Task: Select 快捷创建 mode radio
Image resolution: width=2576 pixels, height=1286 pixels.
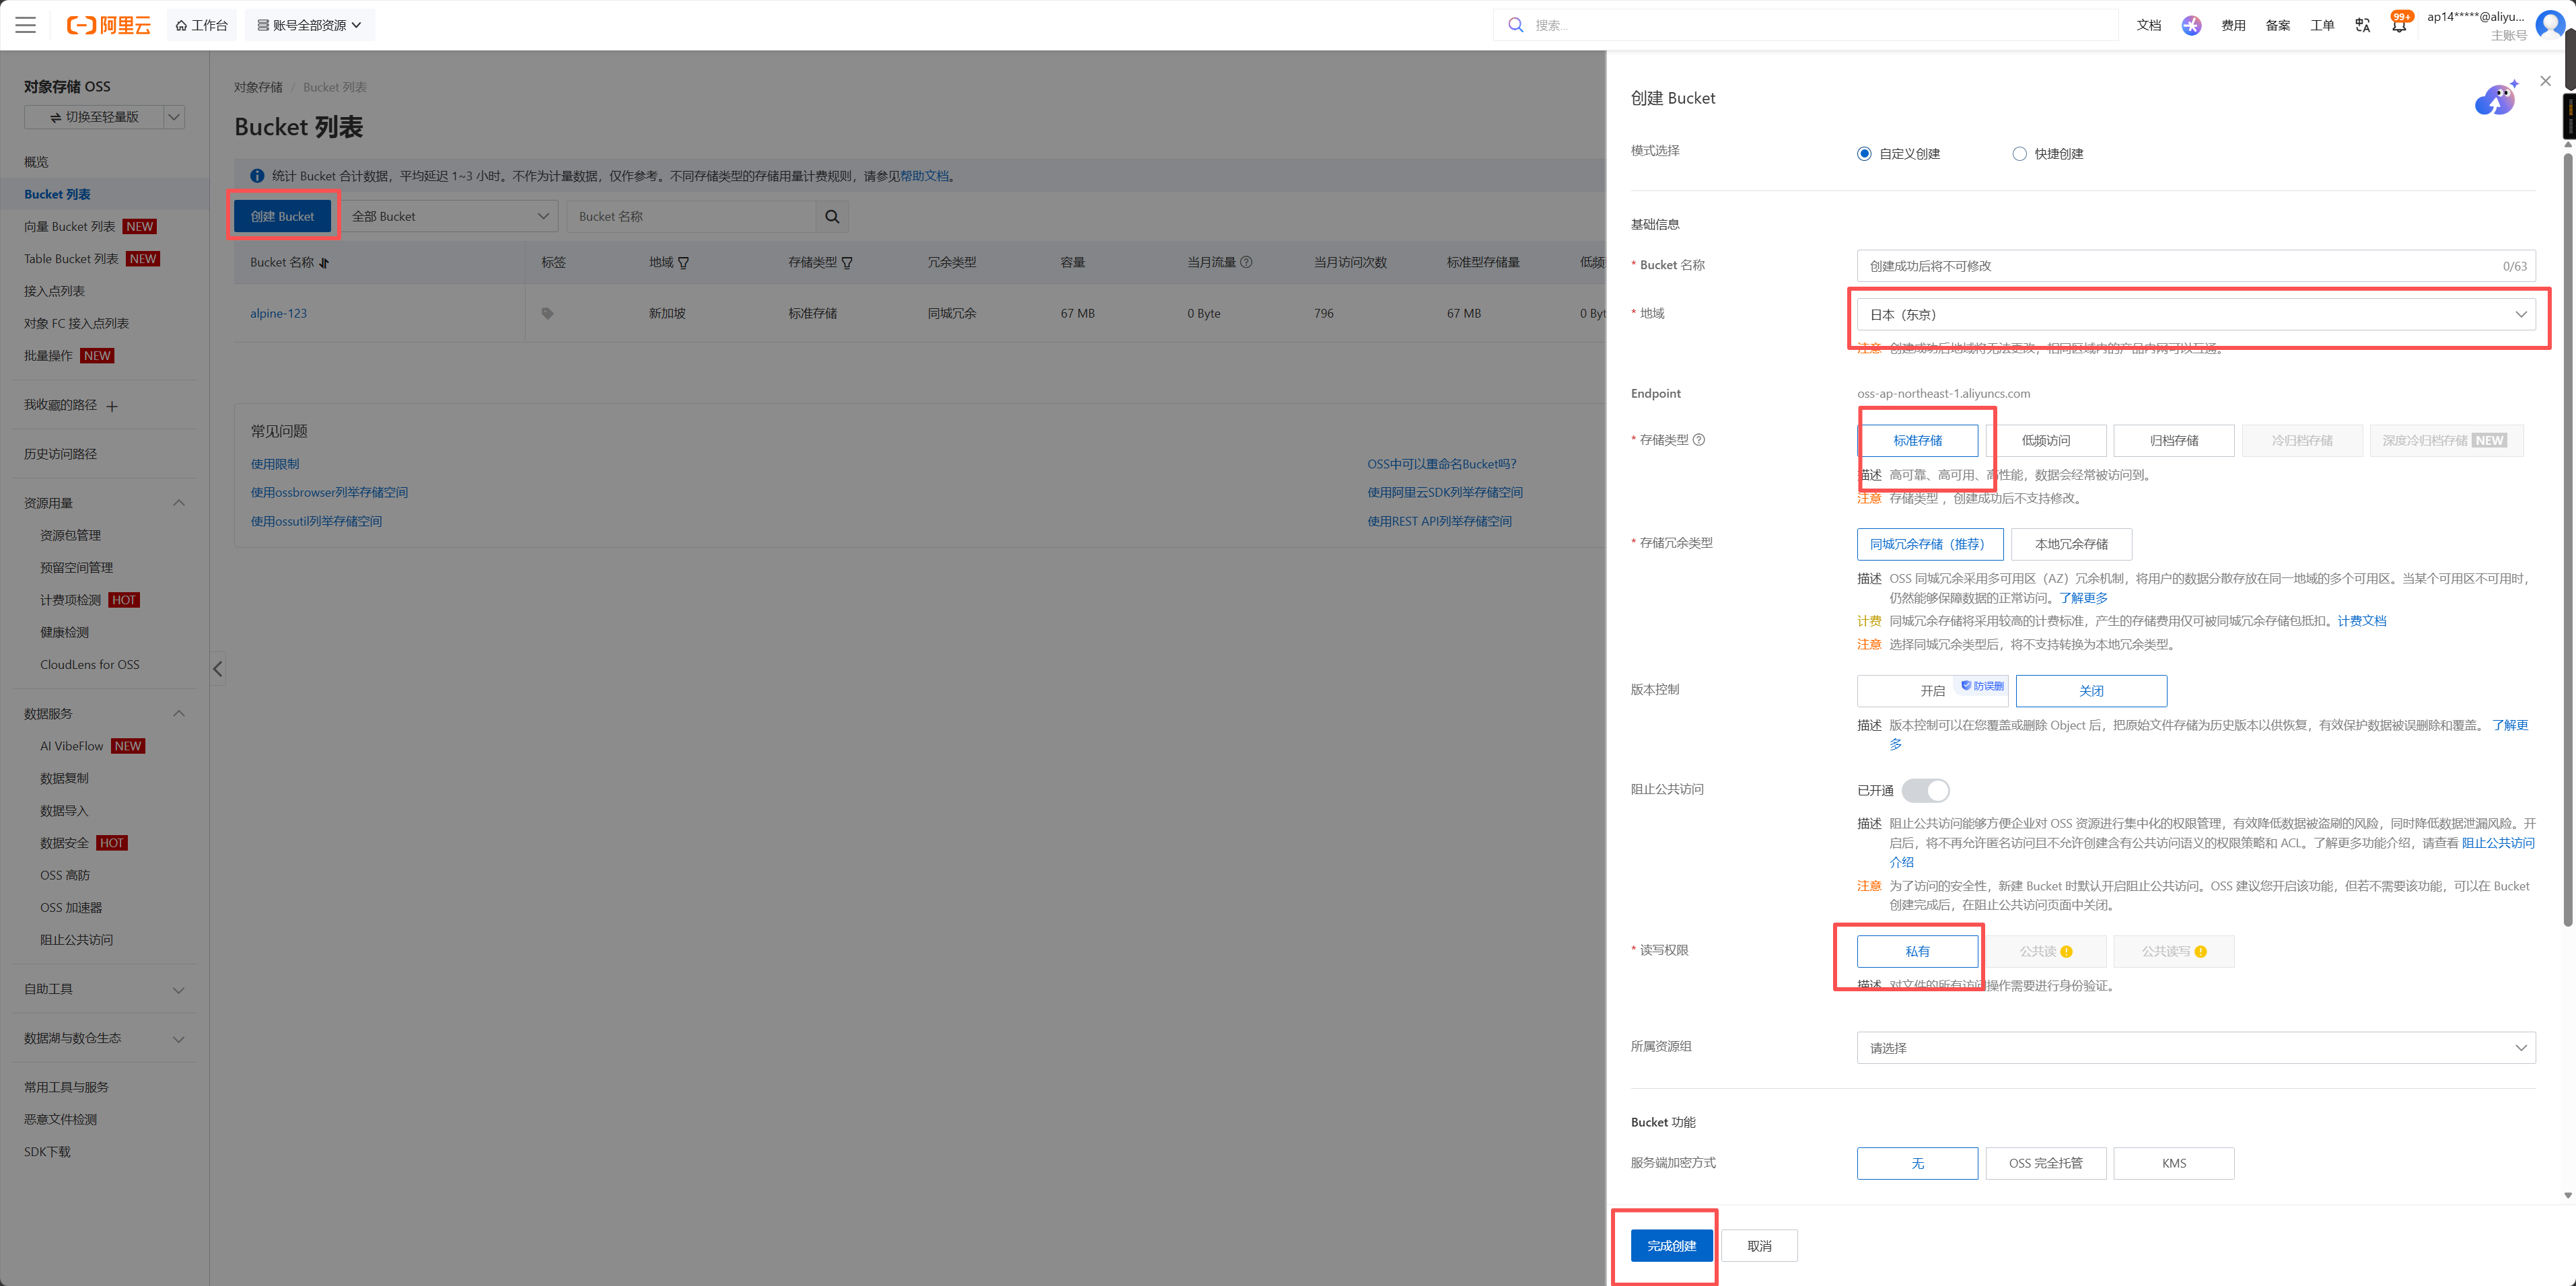Action: point(2019,154)
